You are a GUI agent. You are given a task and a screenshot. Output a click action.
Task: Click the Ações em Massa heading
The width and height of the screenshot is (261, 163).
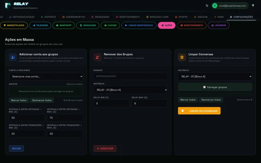point(20,39)
